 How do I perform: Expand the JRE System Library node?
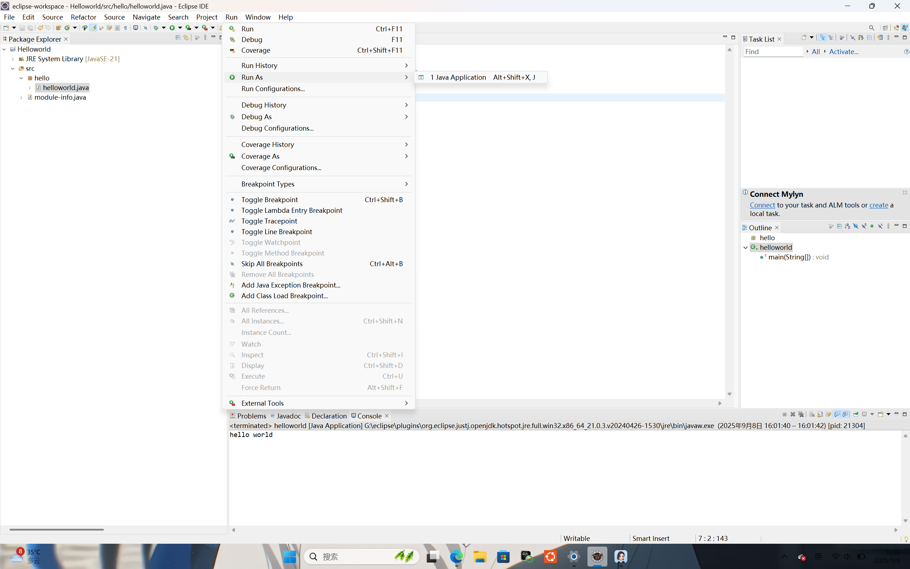click(13, 59)
